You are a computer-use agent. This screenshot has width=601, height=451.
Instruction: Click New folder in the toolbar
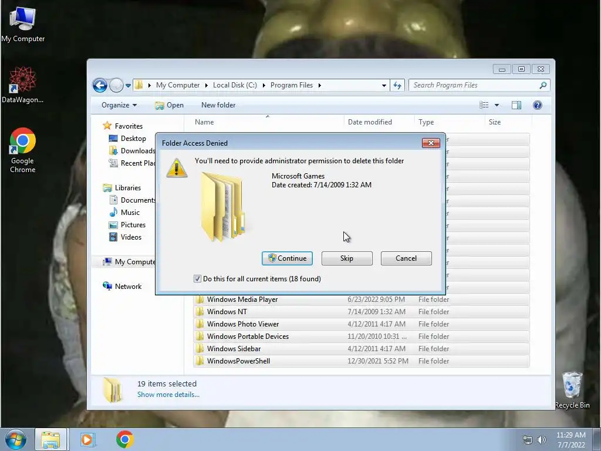pyautogui.click(x=218, y=105)
